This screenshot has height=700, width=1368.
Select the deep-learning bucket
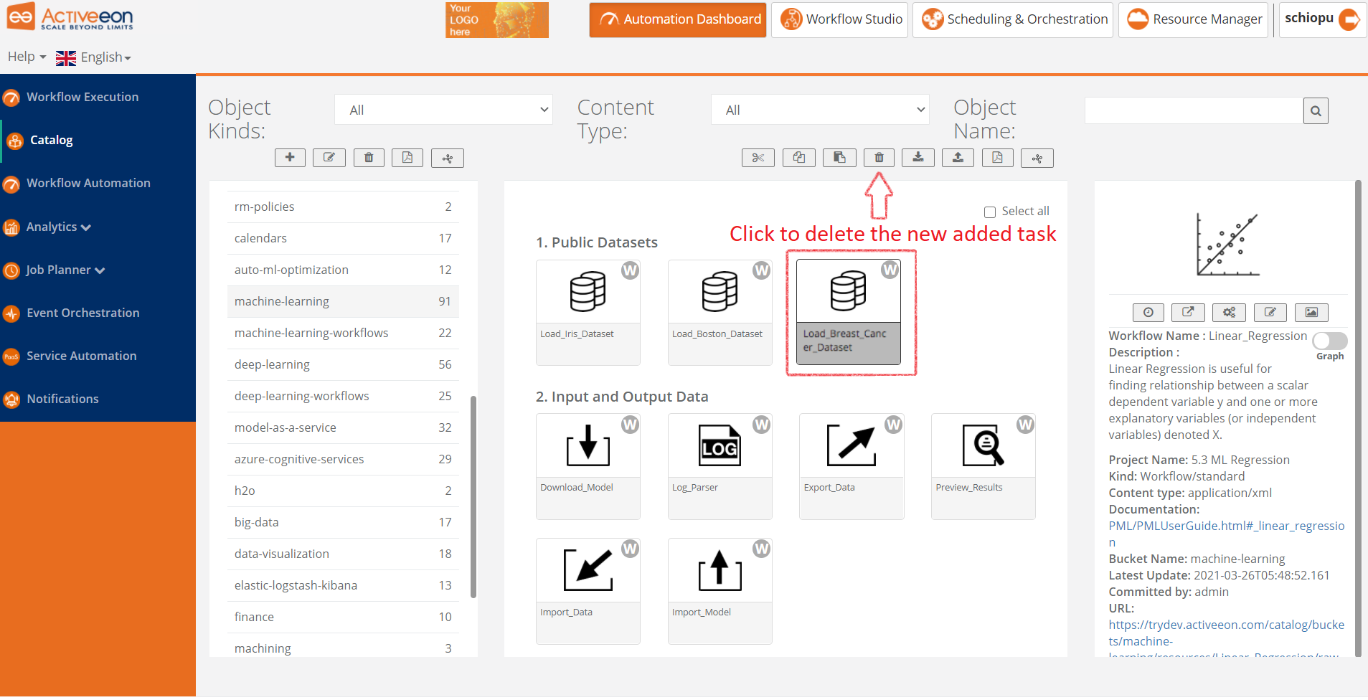(343, 364)
